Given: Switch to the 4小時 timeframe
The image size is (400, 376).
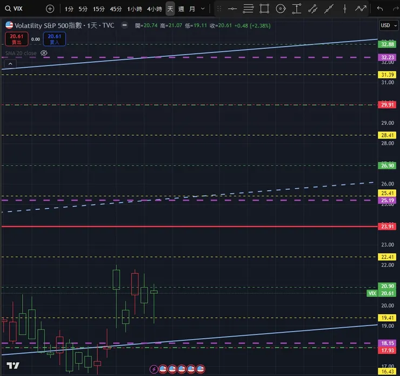Looking at the screenshot, I should click(155, 9).
